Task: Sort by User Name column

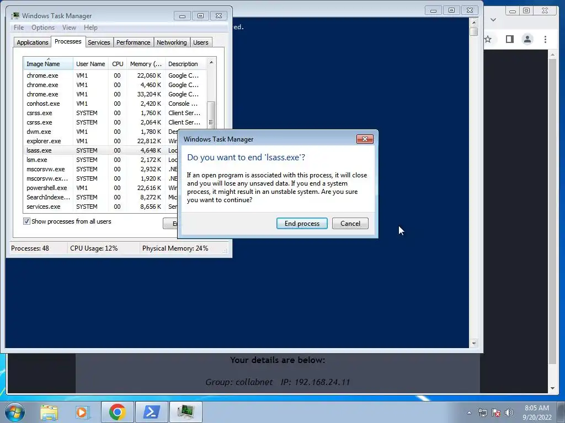Action: coord(90,64)
